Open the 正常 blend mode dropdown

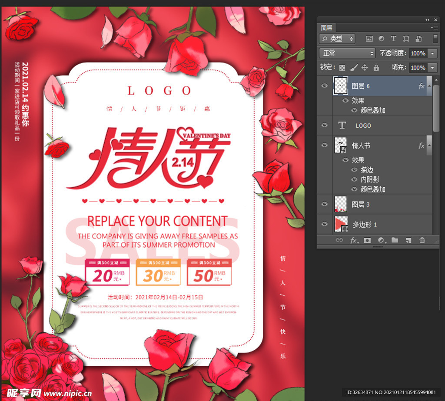[347, 53]
